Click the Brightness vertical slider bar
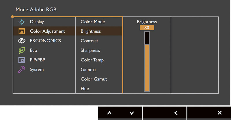This screenshot has height=120, width=231. 147,61
